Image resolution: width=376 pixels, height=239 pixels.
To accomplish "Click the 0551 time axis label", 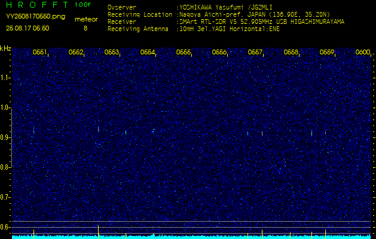I will [x=39, y=52].
